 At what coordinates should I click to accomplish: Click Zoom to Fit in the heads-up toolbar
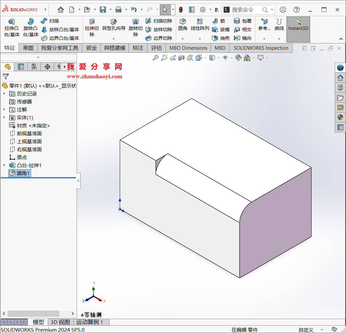coord(156,58)
